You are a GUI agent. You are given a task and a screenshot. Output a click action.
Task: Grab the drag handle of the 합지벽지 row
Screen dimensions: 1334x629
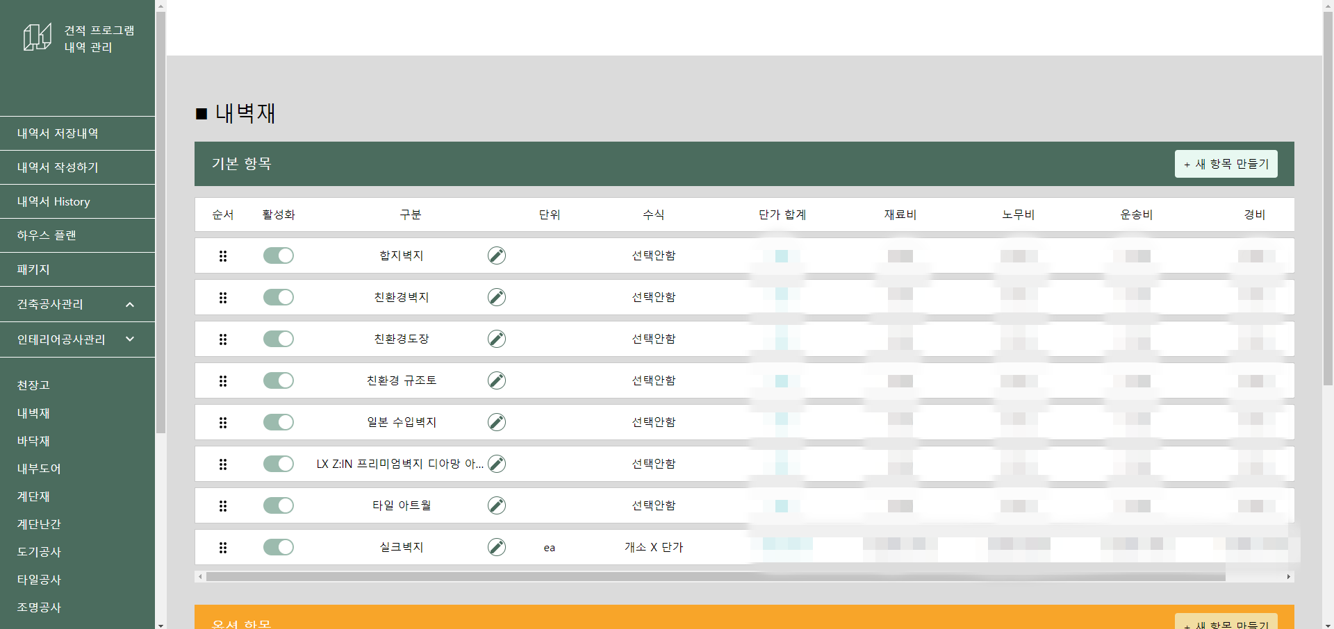click(223, 256)
